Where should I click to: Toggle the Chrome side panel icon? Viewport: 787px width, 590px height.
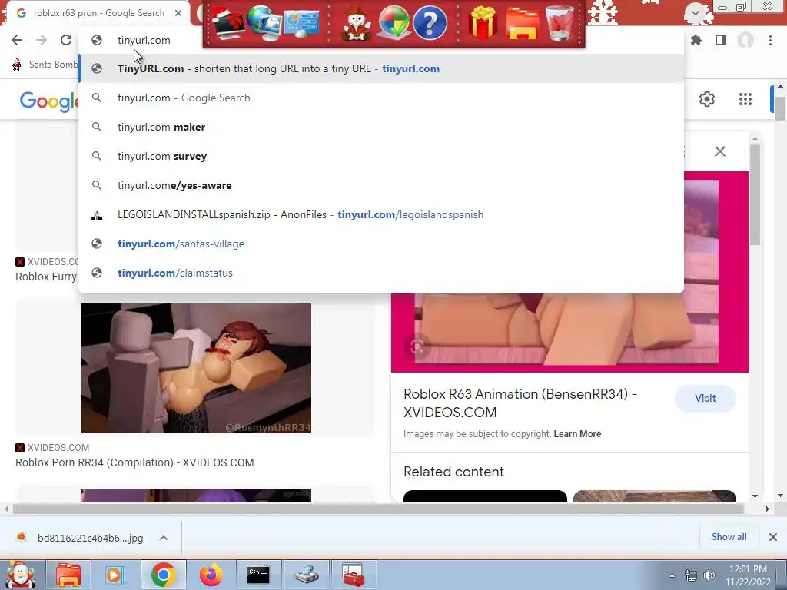click(x=721, y=40)
